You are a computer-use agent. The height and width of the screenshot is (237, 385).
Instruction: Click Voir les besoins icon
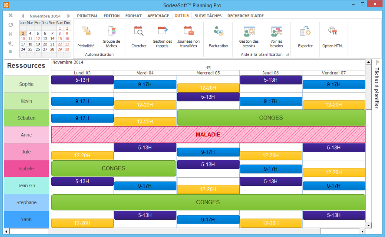pyautogui.click(x=276, y=37)
